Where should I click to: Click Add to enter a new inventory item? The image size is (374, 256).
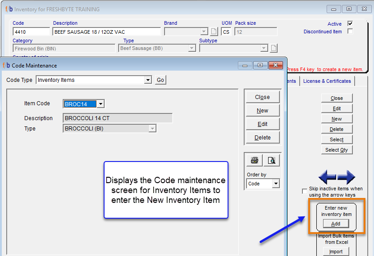click(x=336, y=224)
